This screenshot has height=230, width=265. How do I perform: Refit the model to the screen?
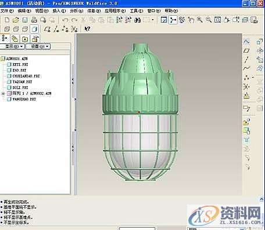point(217,20)
